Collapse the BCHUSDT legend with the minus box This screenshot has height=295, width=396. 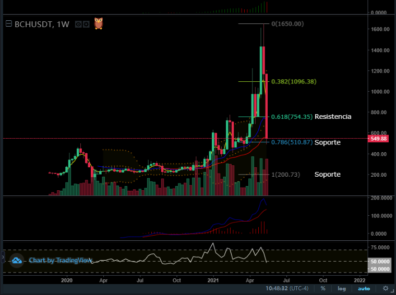click(x=8, y=24)
